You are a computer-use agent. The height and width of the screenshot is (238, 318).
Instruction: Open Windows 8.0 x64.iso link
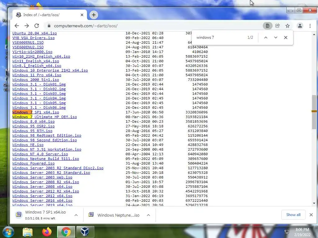34,121
